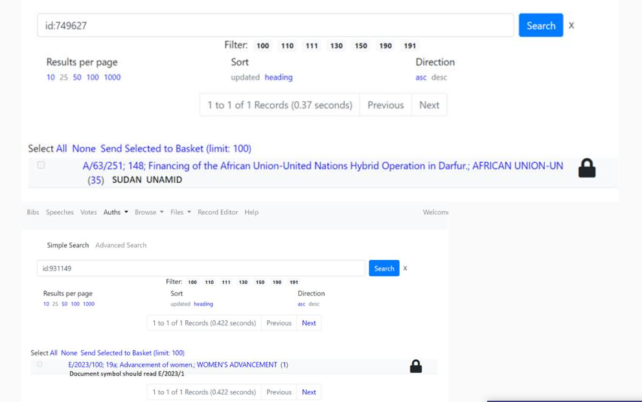The image size is (642, 402).
Task: Go to the Next page of results
Action: pyautogui.click(x=429, y=104)
